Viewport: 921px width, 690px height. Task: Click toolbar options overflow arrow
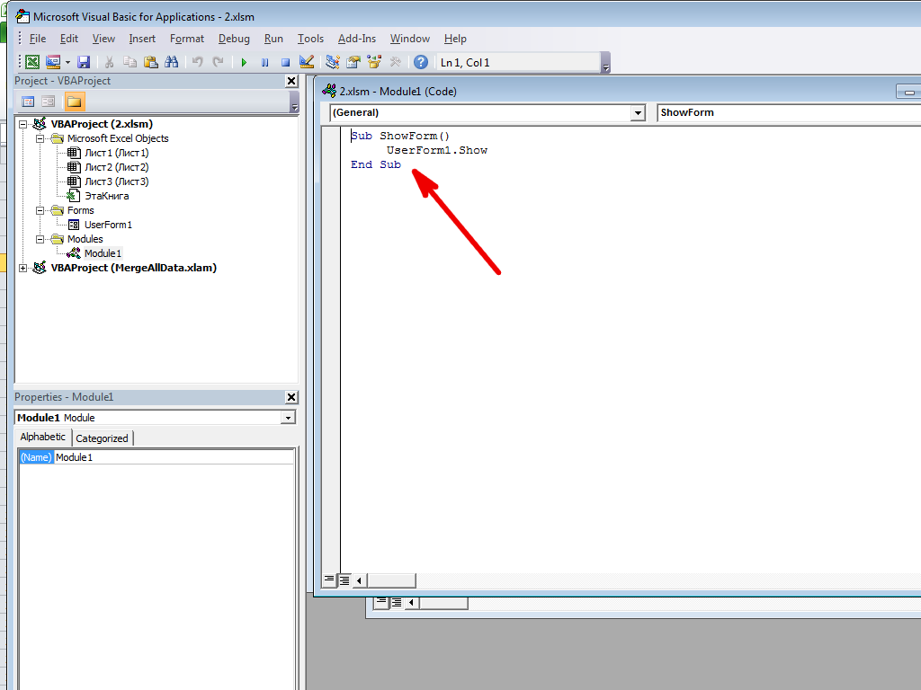tap(606, 64)
